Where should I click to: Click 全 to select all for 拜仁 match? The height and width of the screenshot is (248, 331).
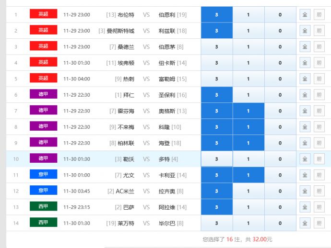click(x=305, y=95)
